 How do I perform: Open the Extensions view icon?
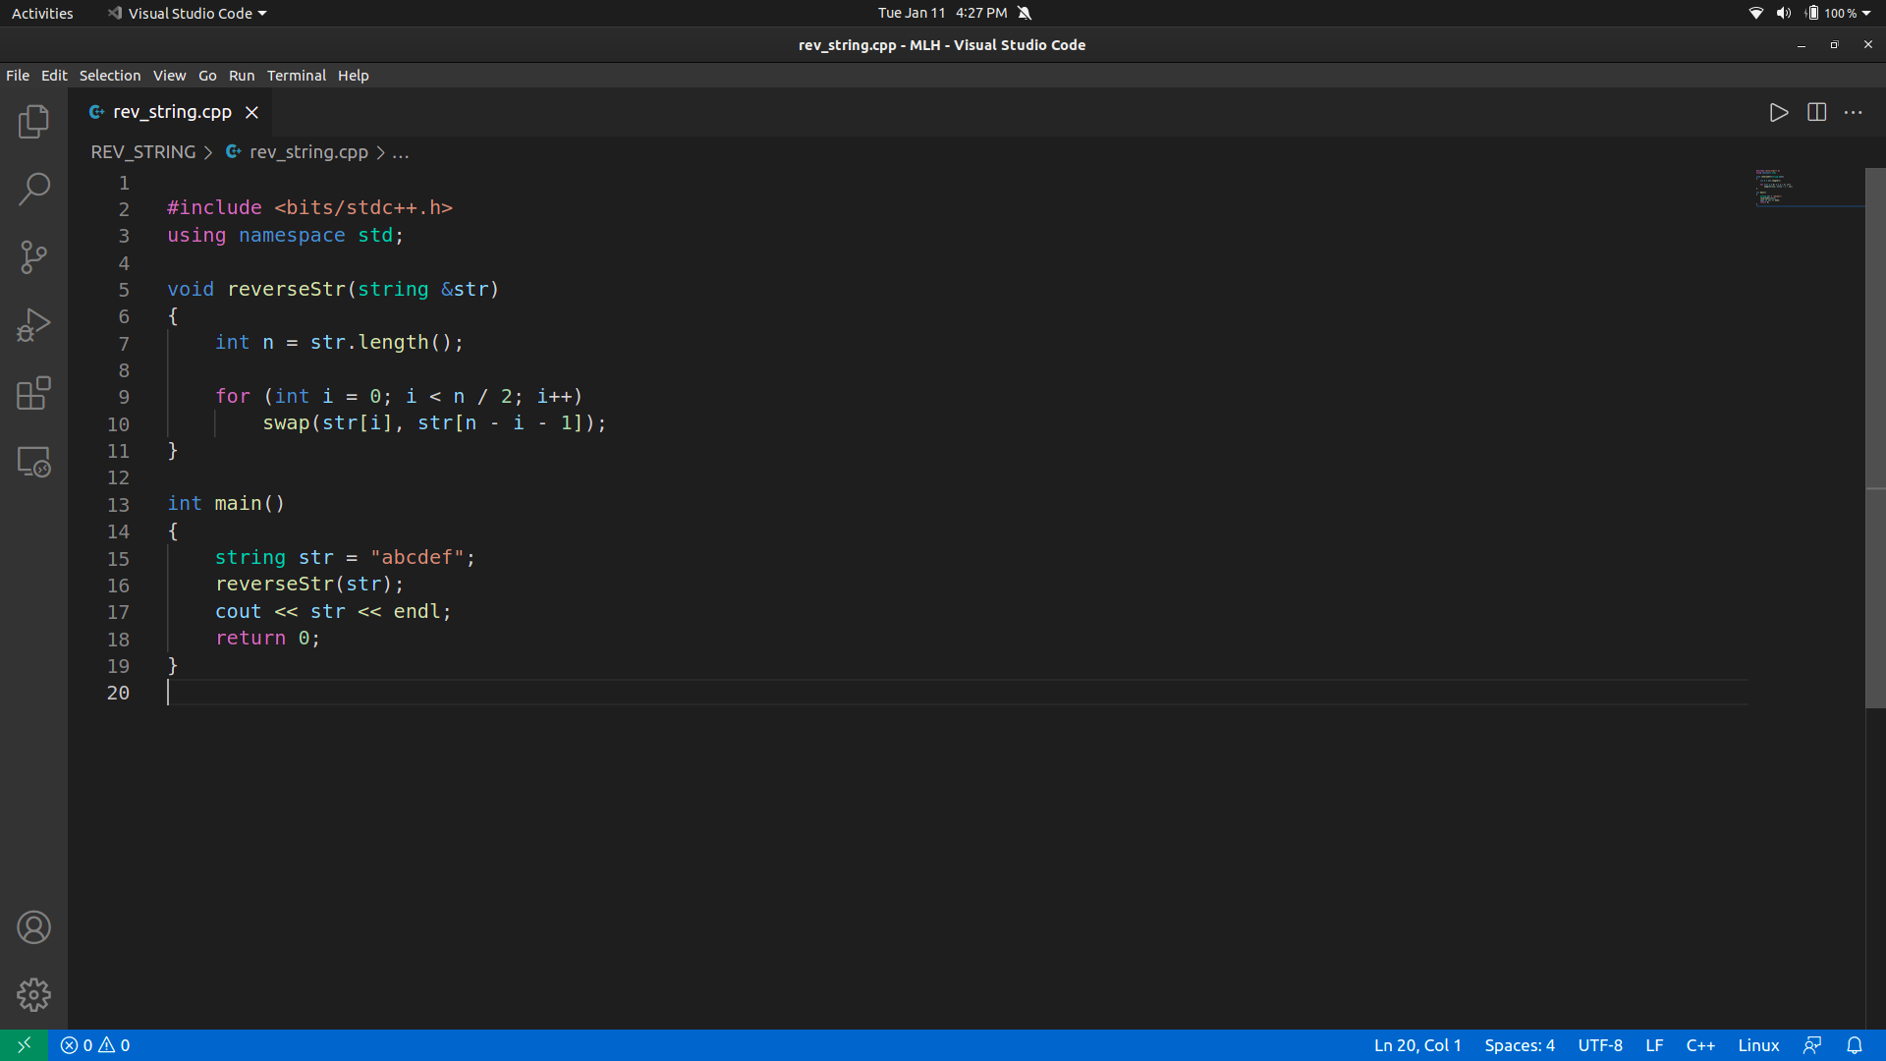[33, 393]
